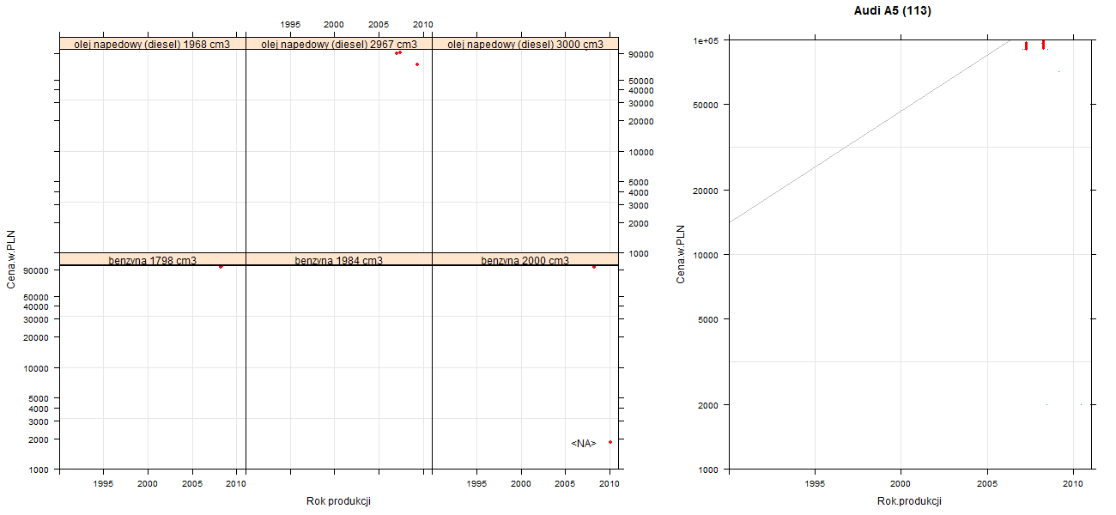Click the gray regression line in Audi A5 plot
This screenshot has height=515, width=1116.
click(x=869, y=131)
